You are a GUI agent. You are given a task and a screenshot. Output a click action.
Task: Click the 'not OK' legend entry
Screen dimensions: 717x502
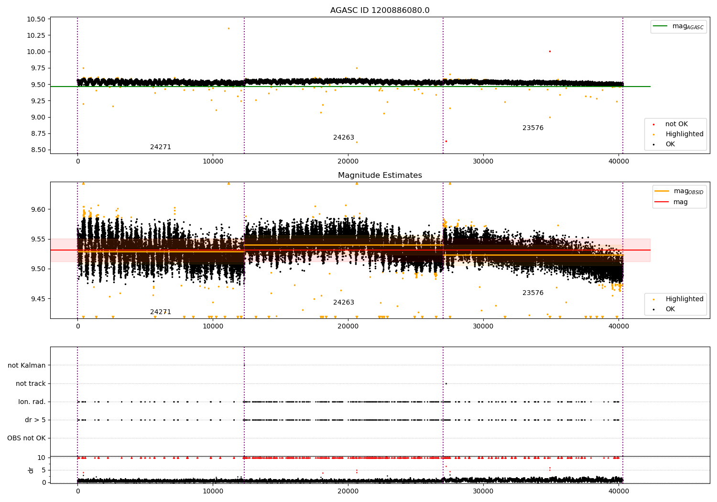click(x=676, y=124)
